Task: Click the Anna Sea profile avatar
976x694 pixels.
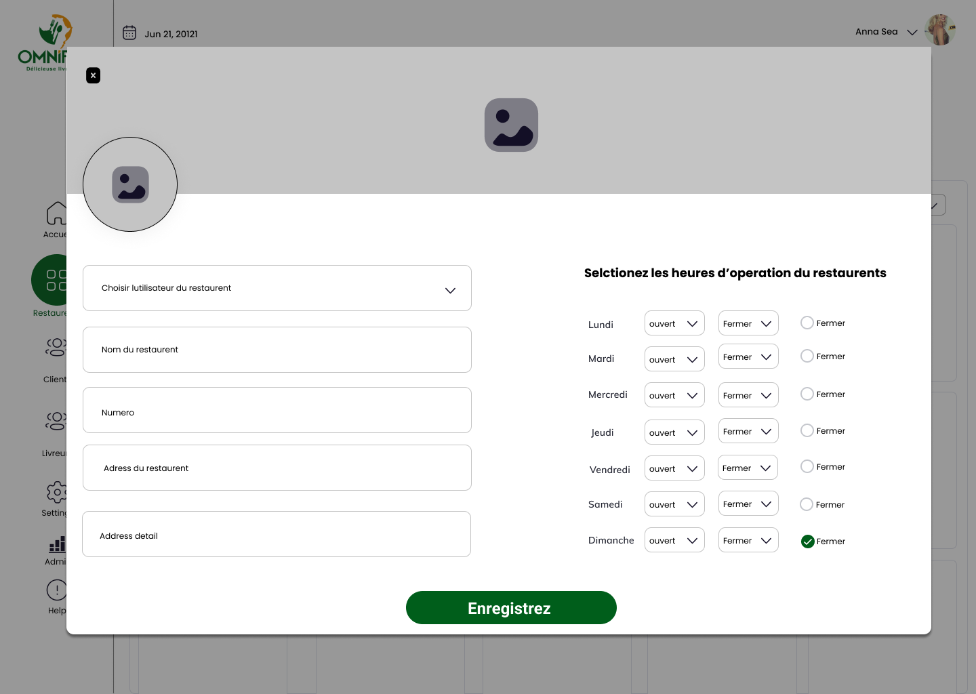Action: point(940,30)
